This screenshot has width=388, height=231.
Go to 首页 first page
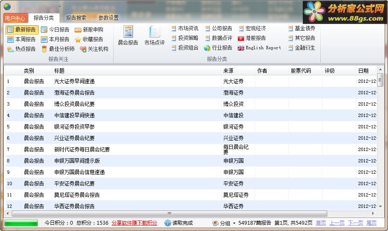point(321,223)
